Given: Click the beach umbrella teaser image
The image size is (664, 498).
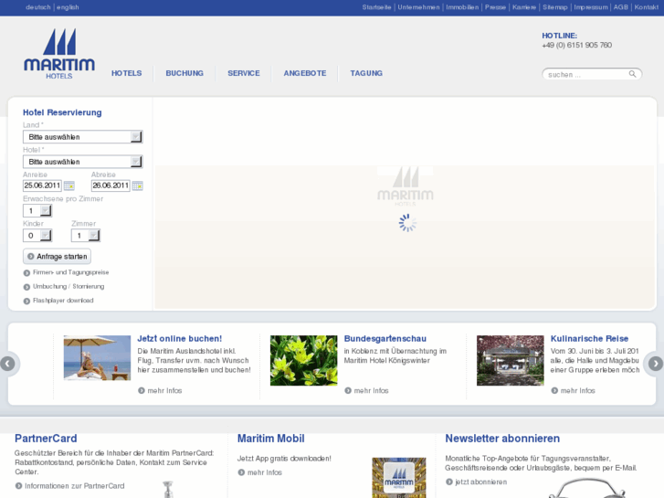Looking at the screenshot, I should coord(97,358).
